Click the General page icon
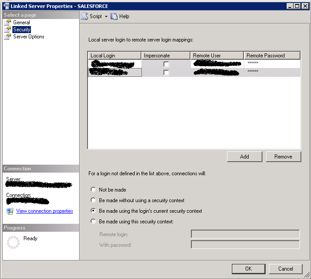The width and height of the screenshot is (311, 279). coord(8,23)
